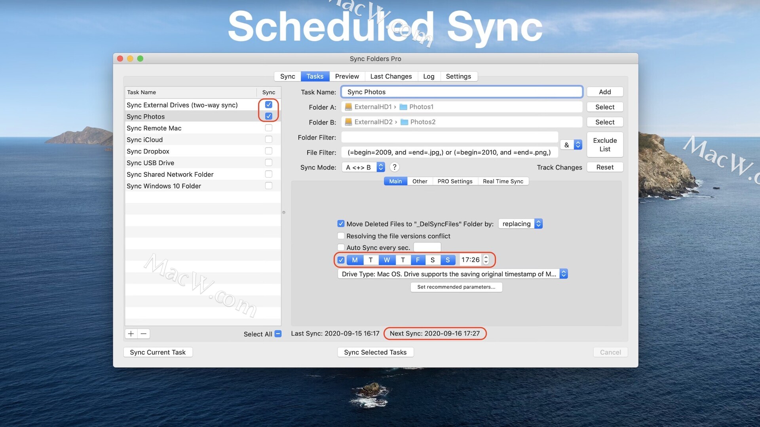Image resolution: width=760 pixels, height=427 pixels.
Task: Switch to the Tasks tab
Action: 315,76
